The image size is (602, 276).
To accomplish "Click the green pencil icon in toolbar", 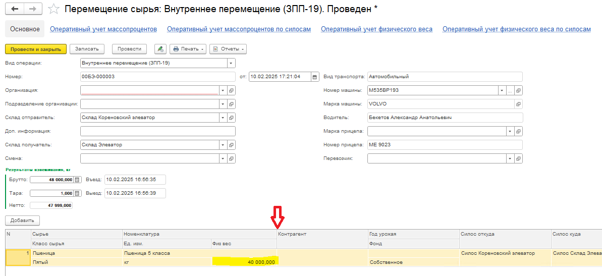I will 160,49.
